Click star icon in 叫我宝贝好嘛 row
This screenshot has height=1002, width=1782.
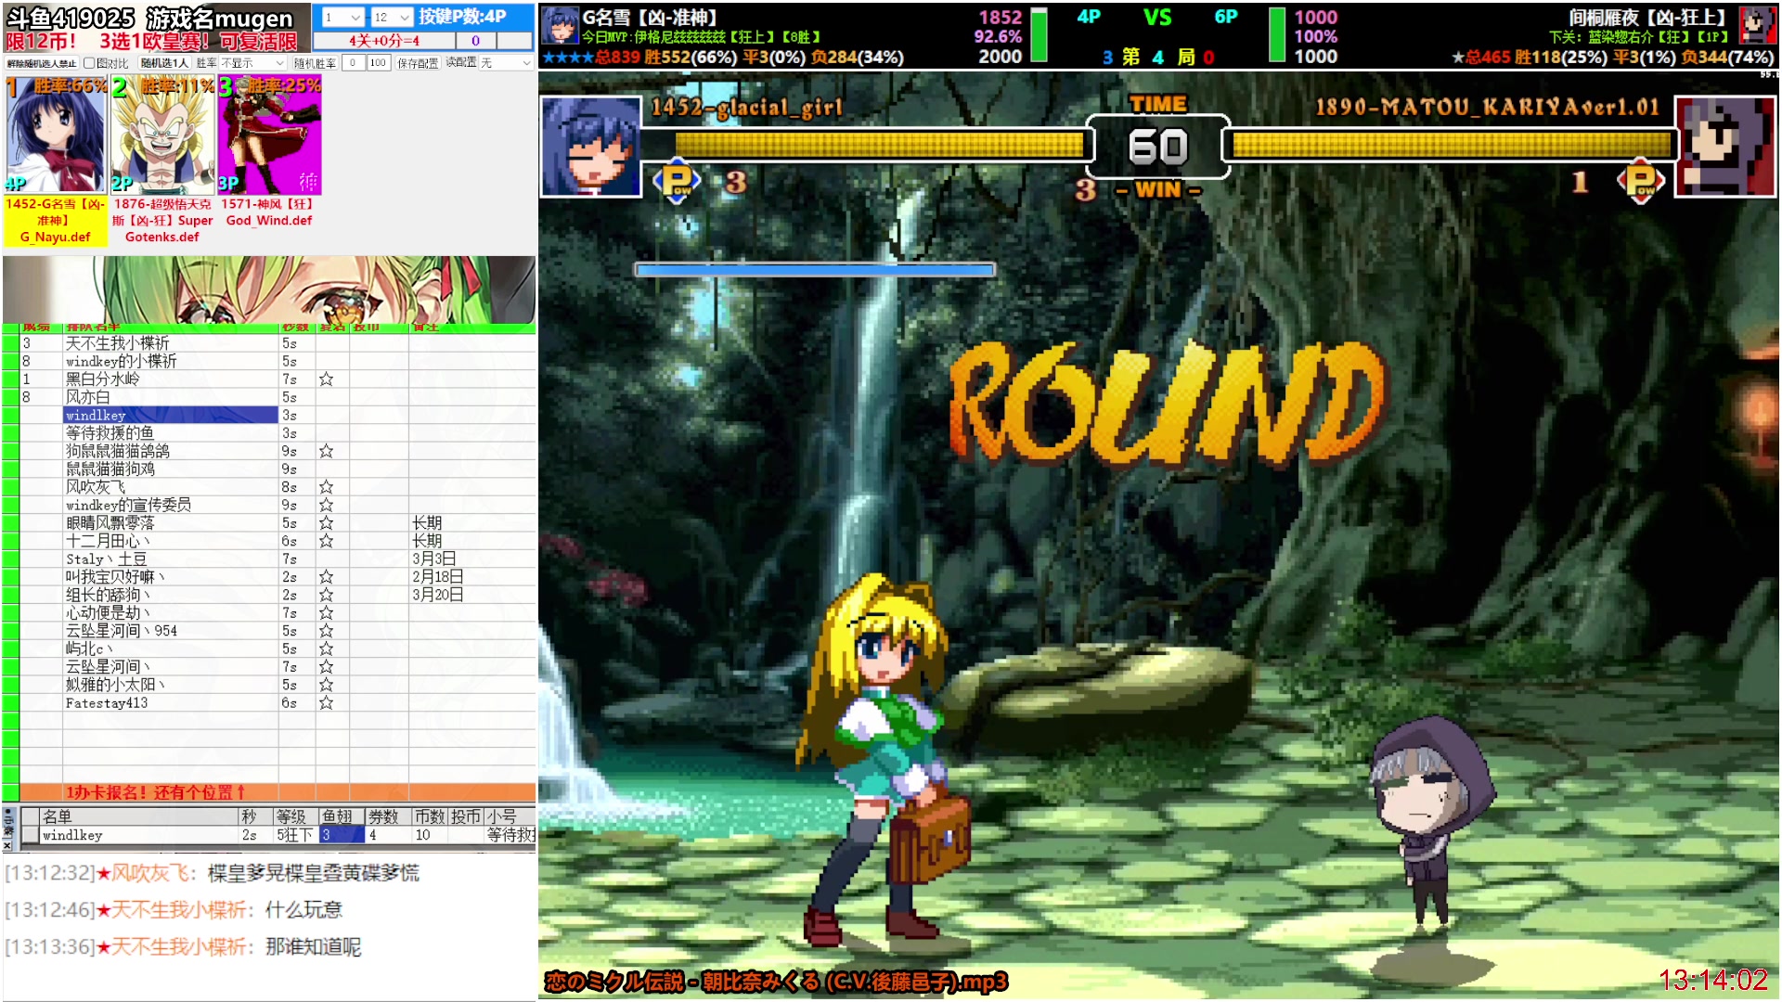[326, 577]
